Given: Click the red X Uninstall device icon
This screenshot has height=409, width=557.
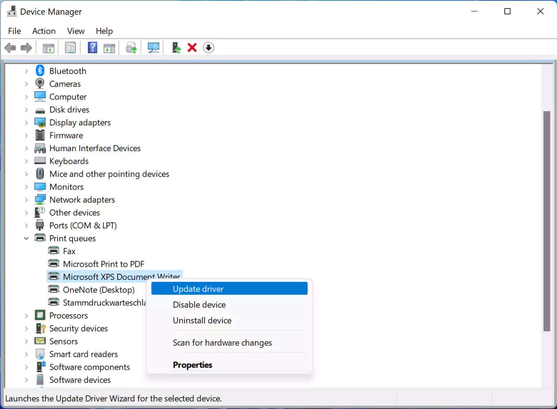Looking at the screenshot, I should pyautogui.click(x=192, y=48).
